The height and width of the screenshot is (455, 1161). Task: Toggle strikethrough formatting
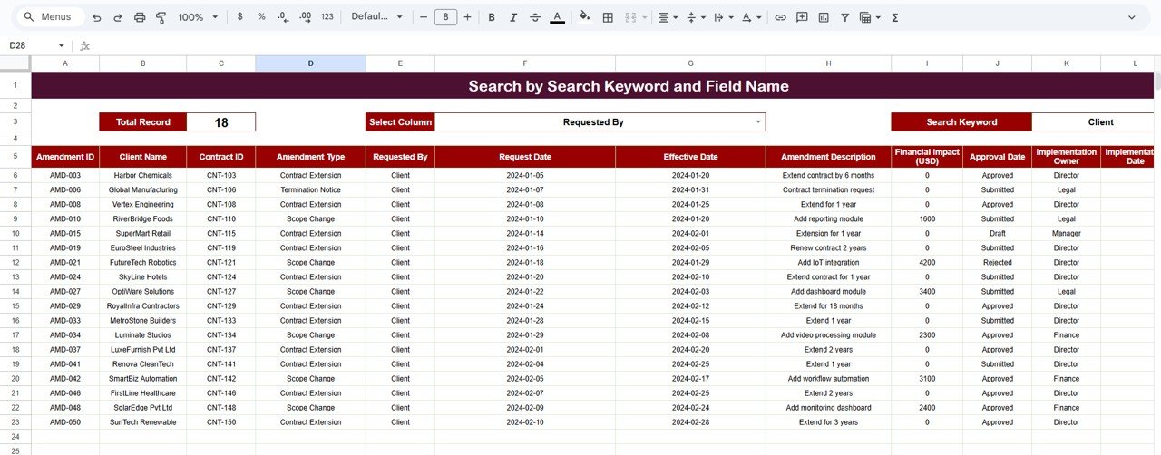(535, 17)
